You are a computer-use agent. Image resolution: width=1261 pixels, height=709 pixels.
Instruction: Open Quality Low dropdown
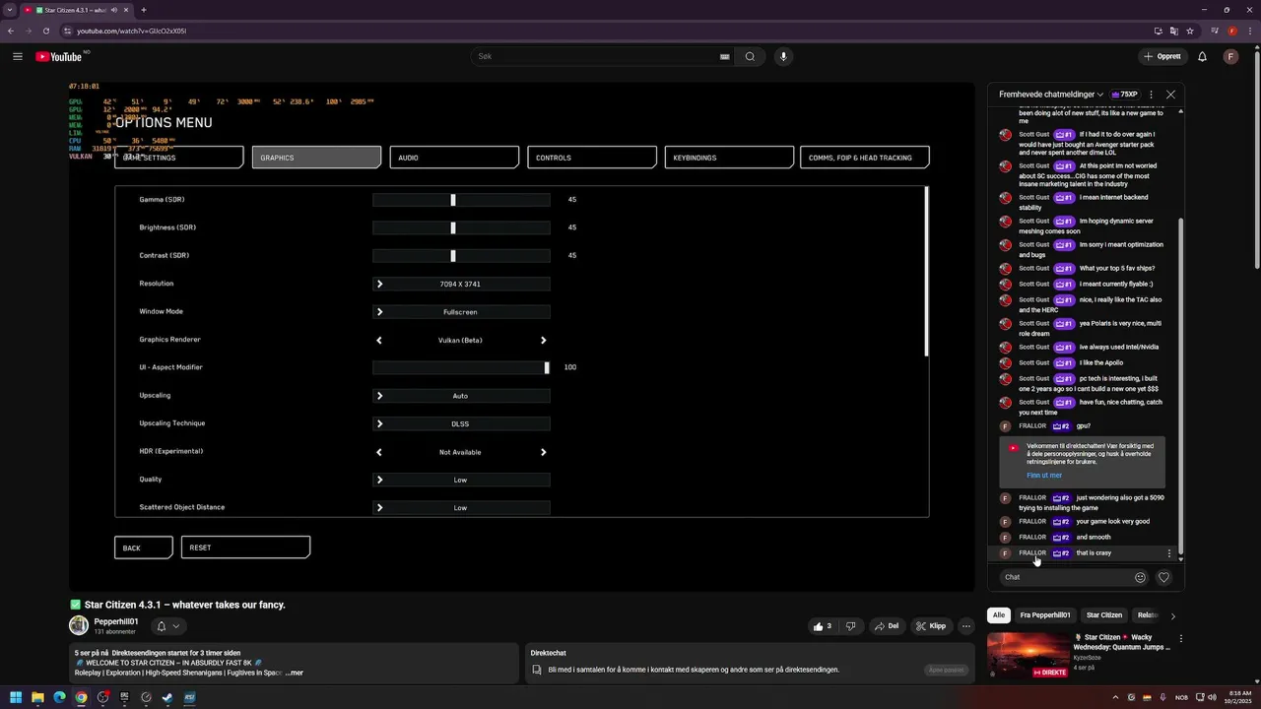461,481
